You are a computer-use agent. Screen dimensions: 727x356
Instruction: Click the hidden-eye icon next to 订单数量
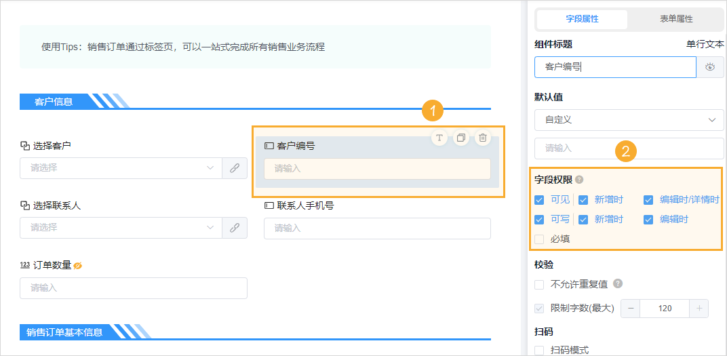[78, 265]
